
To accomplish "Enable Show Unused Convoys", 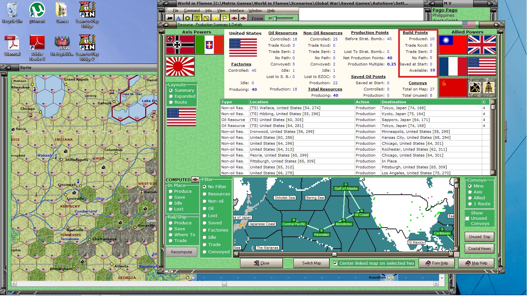I will coord(467,218).
